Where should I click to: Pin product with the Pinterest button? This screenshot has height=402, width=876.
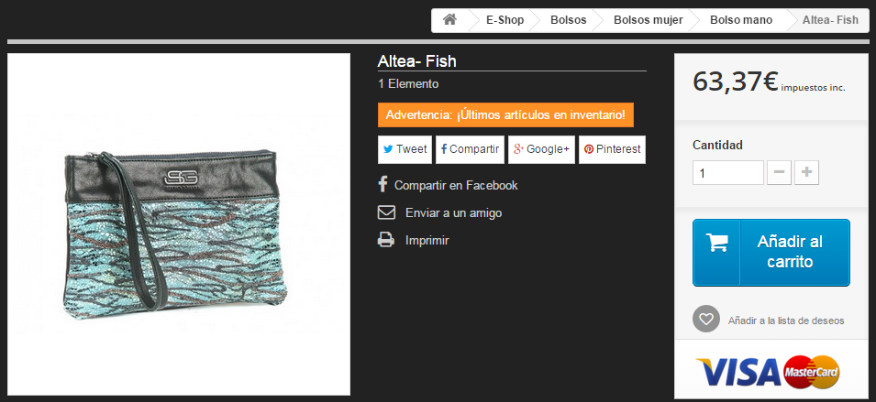click(x=613, y=149)
